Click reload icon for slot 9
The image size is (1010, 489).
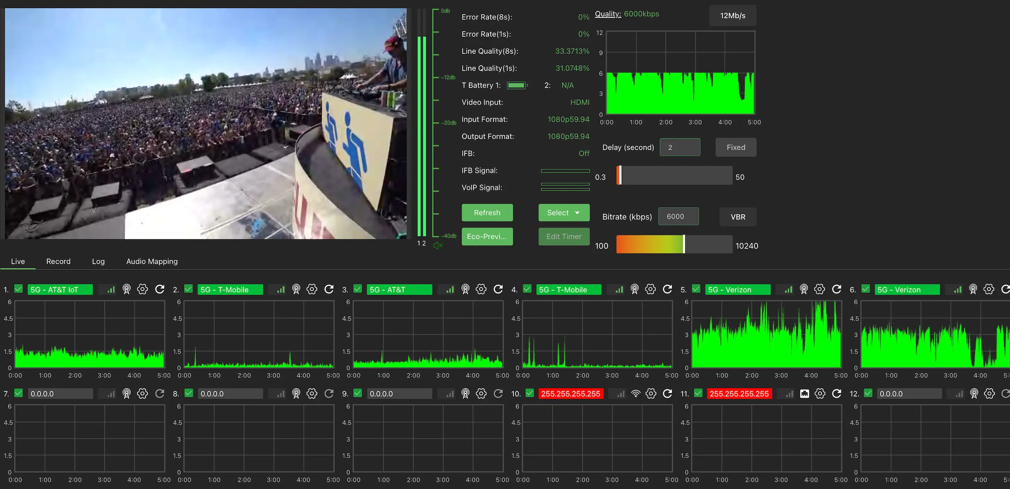(x=498, y=394)
